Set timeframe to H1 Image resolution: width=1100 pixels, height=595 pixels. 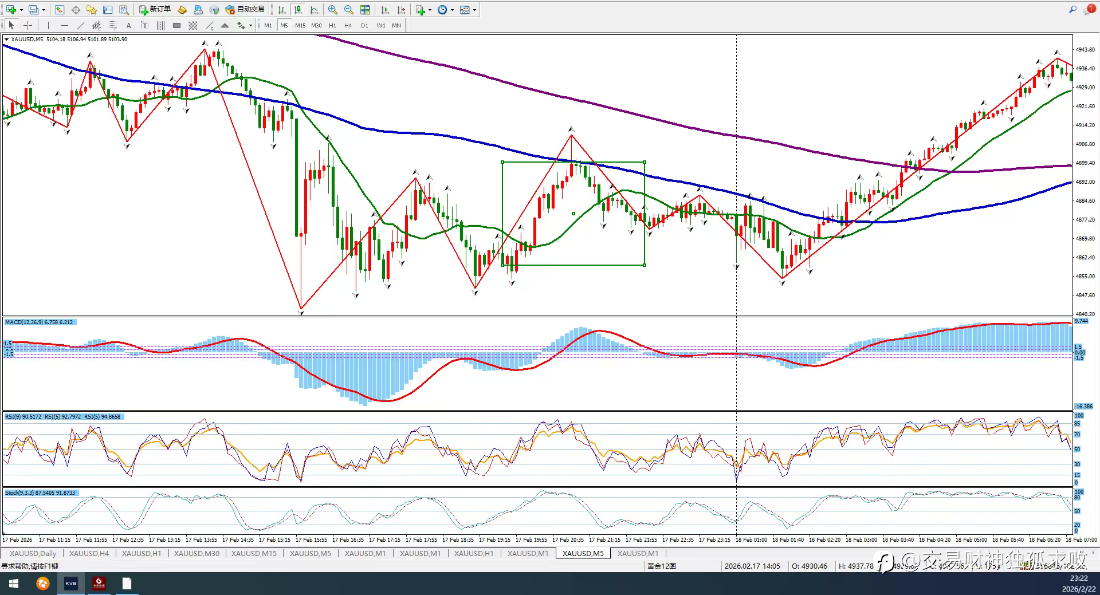pos(332,25)
